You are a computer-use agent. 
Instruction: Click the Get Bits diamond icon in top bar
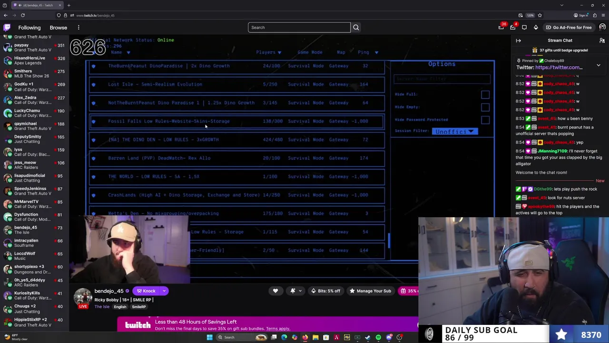pyautogui.click(x=536, y=27)
